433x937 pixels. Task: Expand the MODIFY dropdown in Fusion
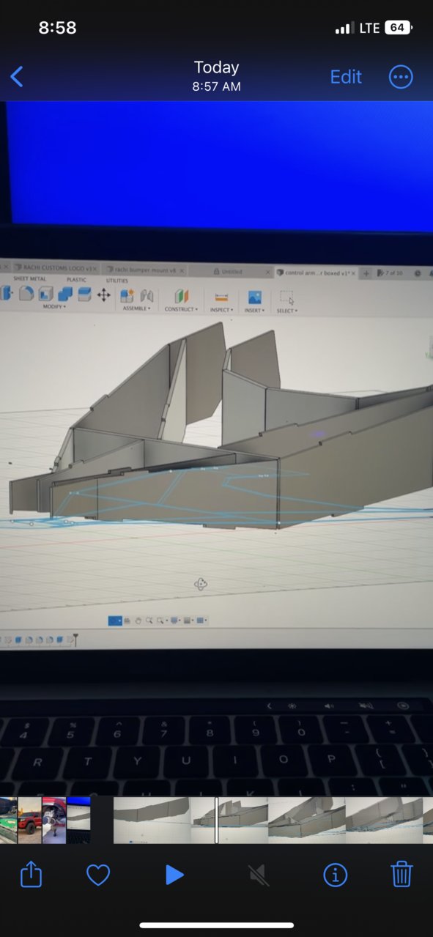[53, 307]
